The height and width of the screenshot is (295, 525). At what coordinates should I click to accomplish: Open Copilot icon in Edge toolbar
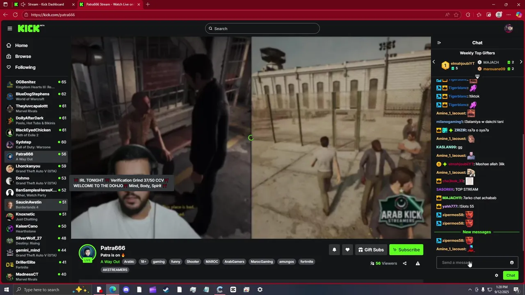[519, 15]
